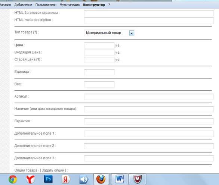Screen dimensions: 219x185
Task: Open the Пользователи menu
Action: pos(46,5)
